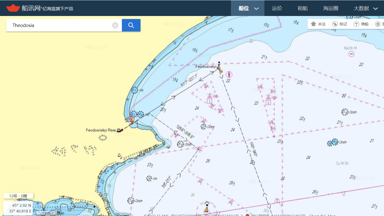384x216 pixels.
Task: Click the blue search magnifier button
Action: [131, 25]
